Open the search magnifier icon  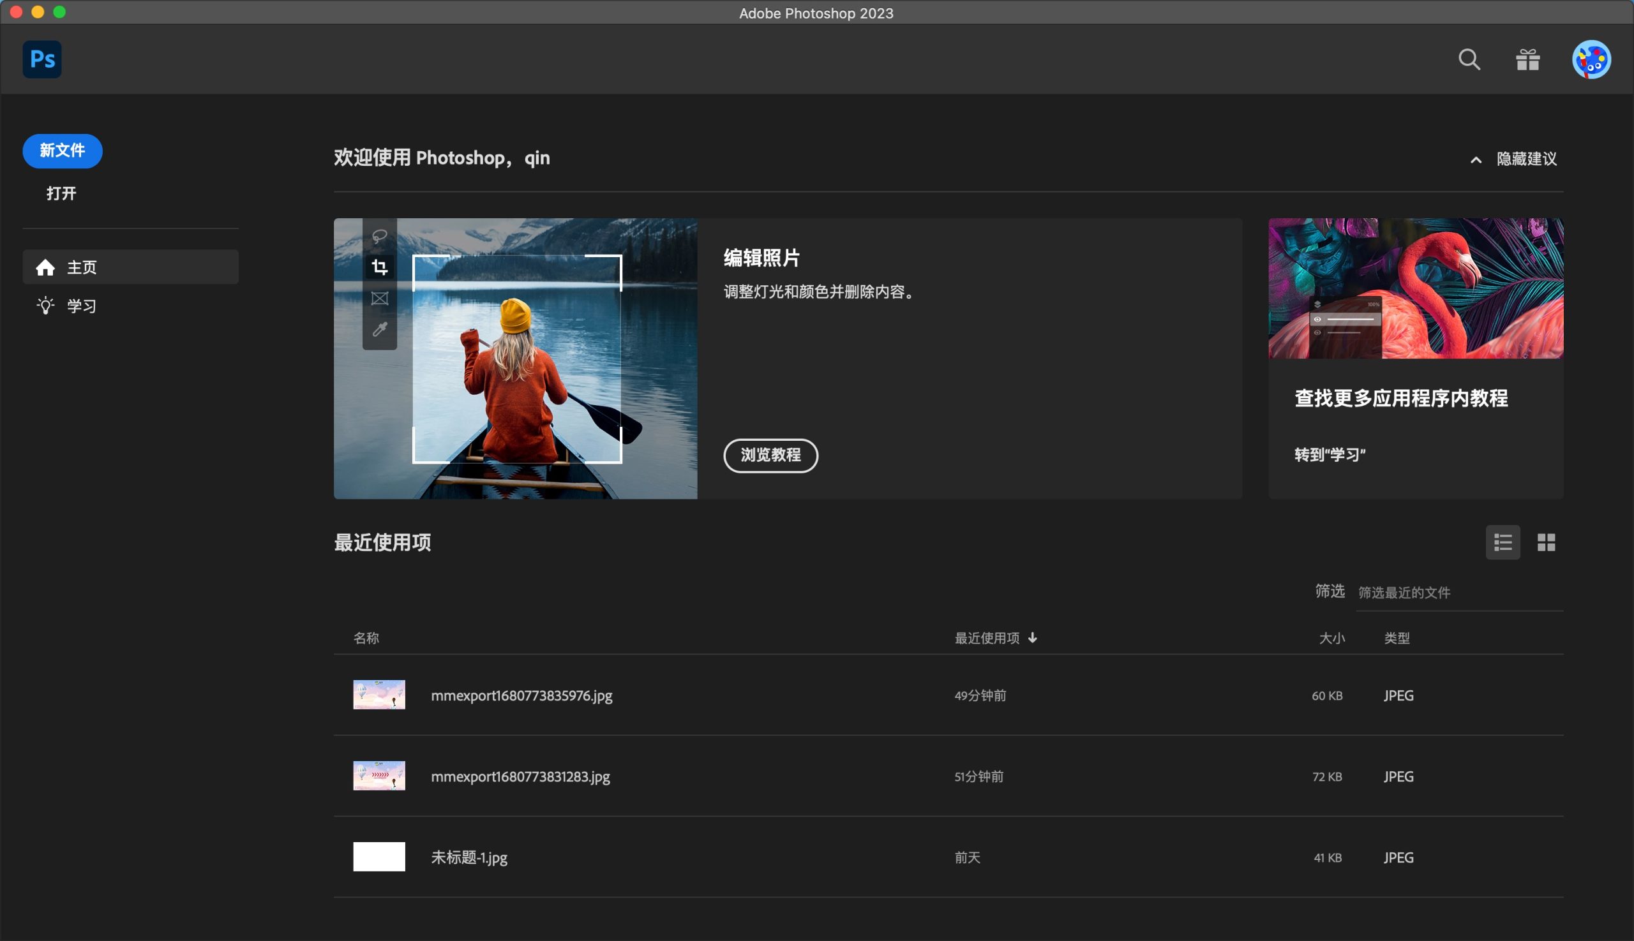[1469, 59]
